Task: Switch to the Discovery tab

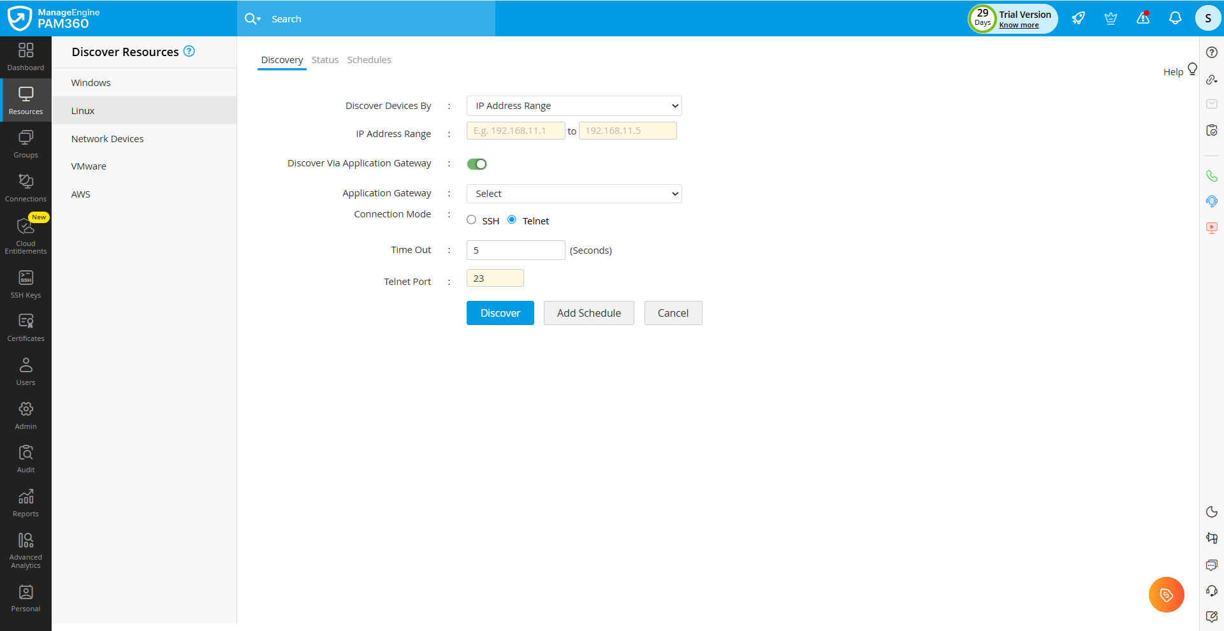Action: tap(282, 60)
